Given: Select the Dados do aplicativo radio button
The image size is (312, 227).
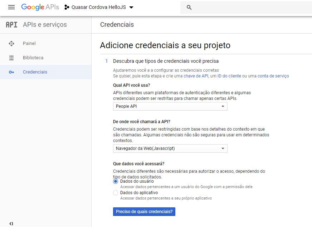Looking at the screenshot, I should pos(116,193).
